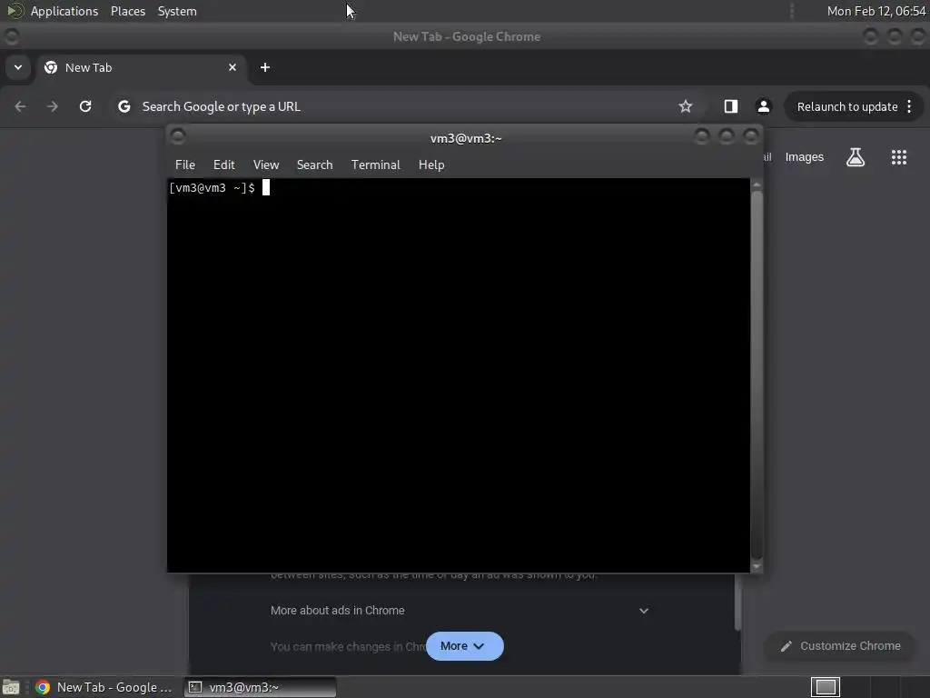The image size is (930, 698).
Task: Open the terminal Search menu
Action: 314,165
